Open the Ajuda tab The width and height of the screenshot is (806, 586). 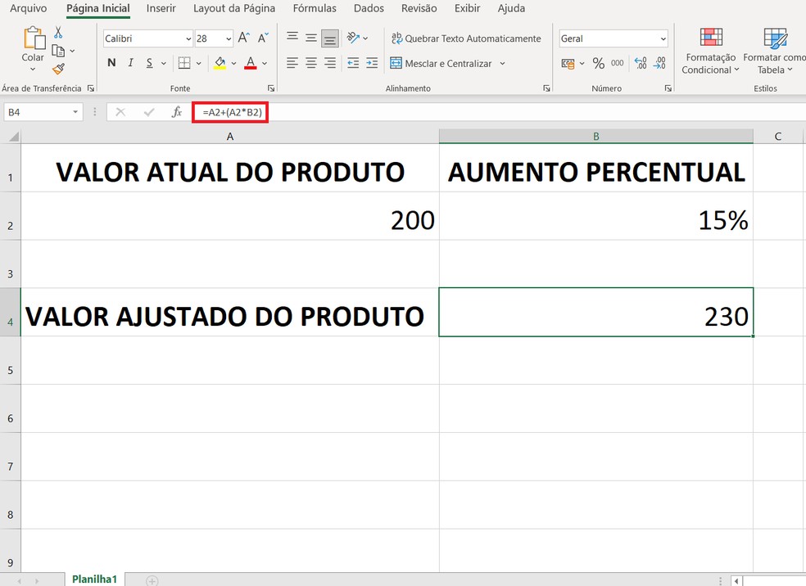point(511,8)
